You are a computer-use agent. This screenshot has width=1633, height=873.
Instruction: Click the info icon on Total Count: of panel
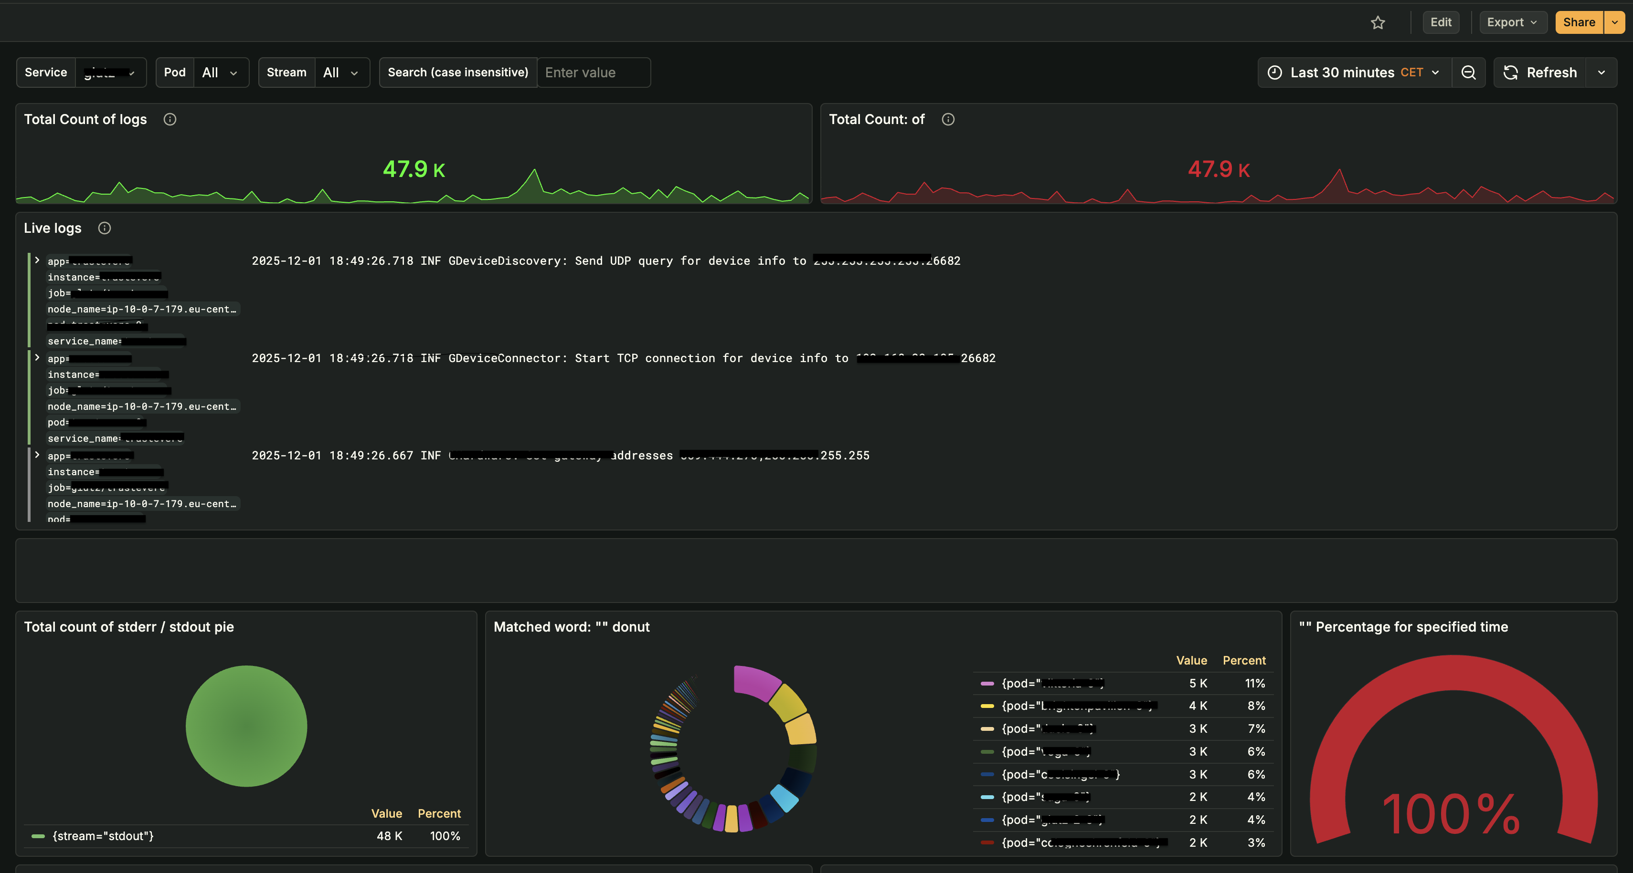click(948, 118)
